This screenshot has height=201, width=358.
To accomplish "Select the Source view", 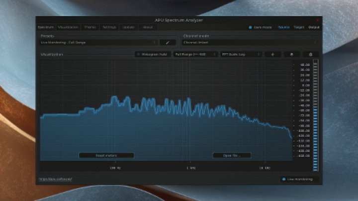I will pos(284,27).
